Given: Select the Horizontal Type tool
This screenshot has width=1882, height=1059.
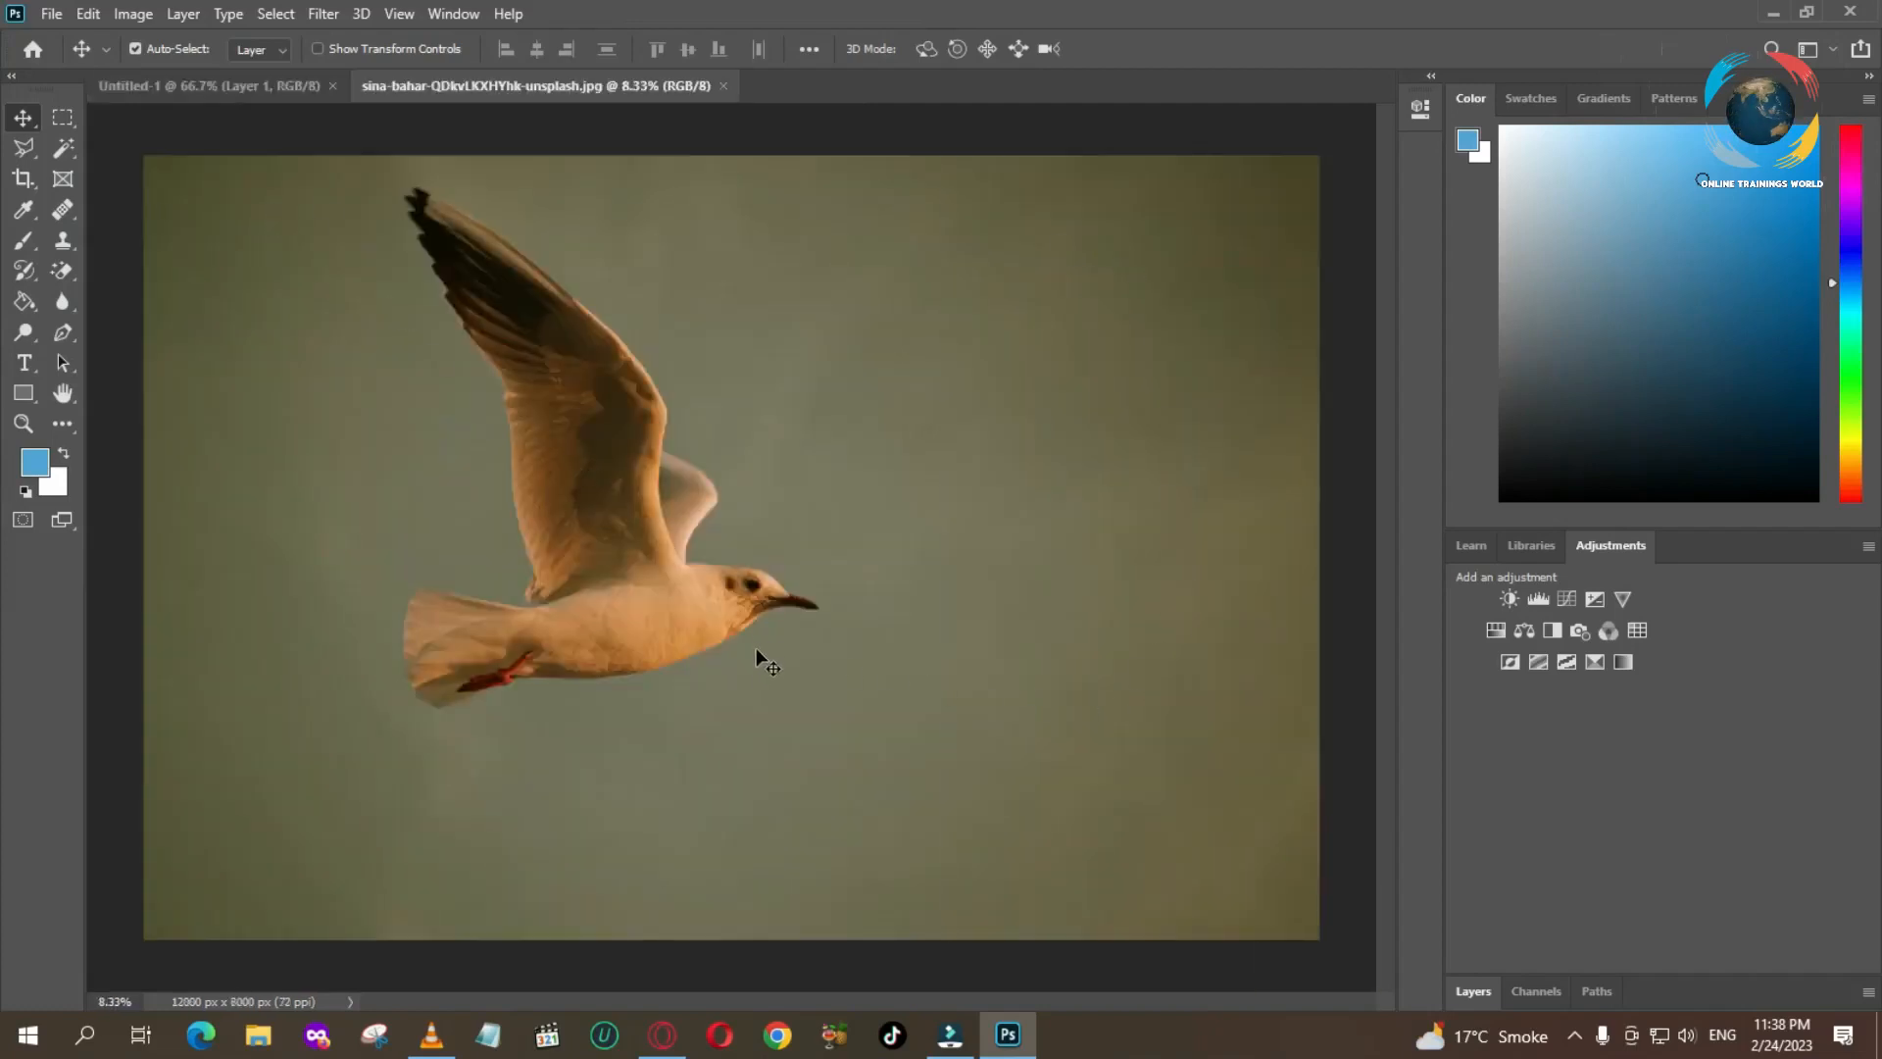Looking at the screenshot, I should (x=24, y=363).
